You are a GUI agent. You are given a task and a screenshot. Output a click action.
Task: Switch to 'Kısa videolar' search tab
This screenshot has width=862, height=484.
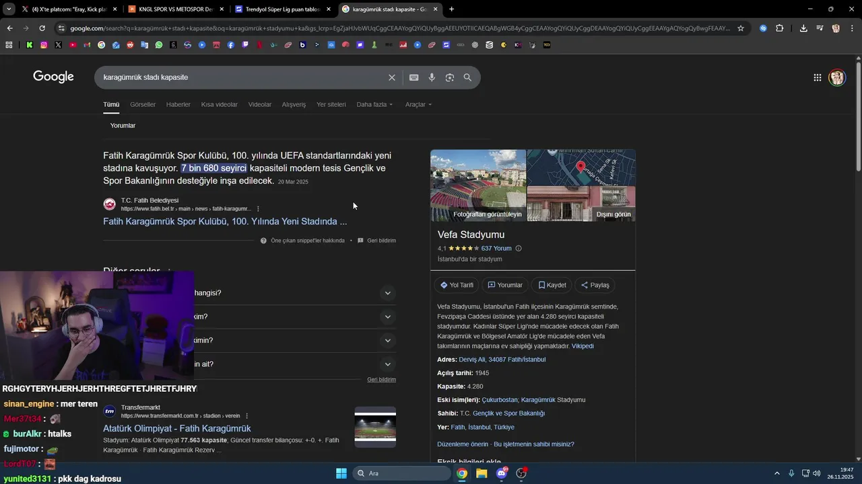tap(220, 105)
